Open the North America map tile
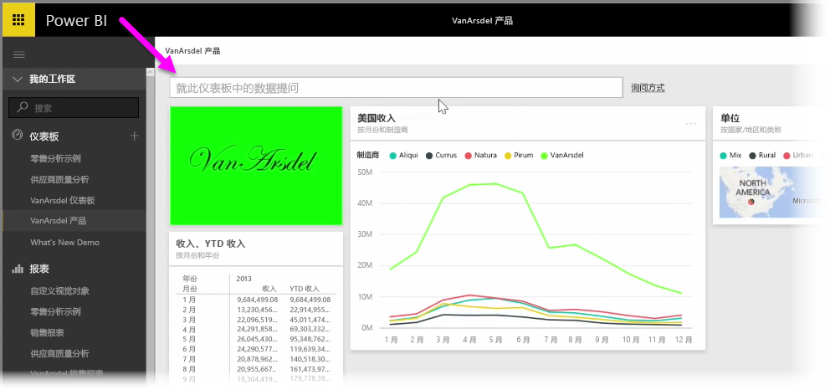 click(771, 192)
